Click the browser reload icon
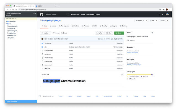 point(13,10)
